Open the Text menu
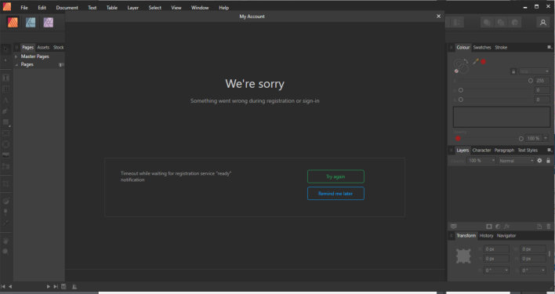Viewport: 555px width, 294px height. [92, 7]
